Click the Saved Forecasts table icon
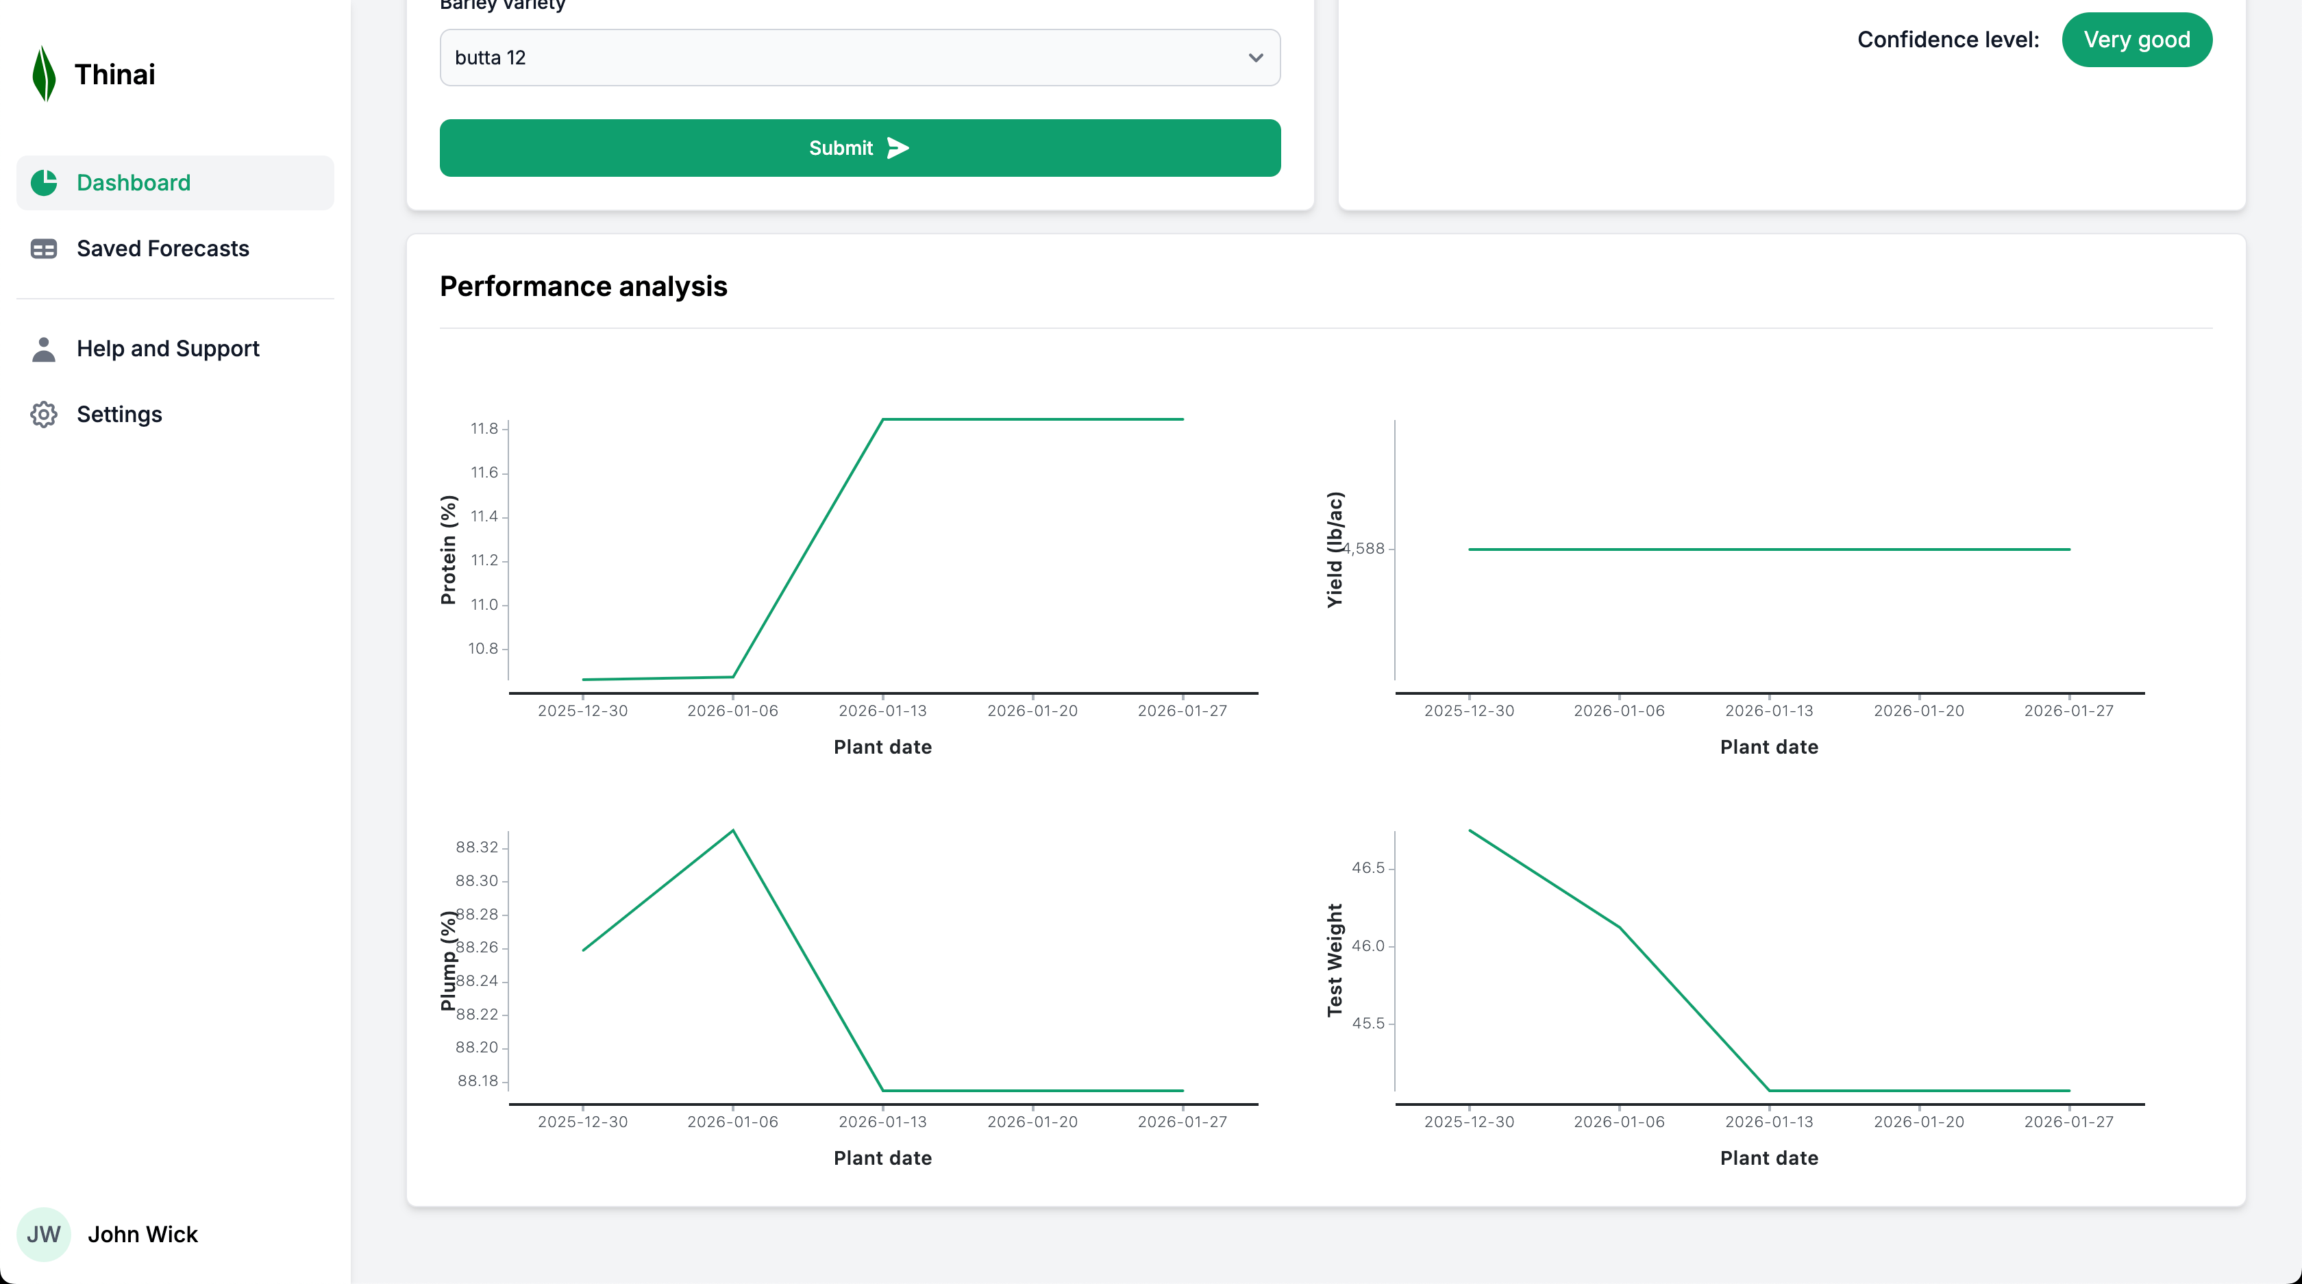 (44, 249)
